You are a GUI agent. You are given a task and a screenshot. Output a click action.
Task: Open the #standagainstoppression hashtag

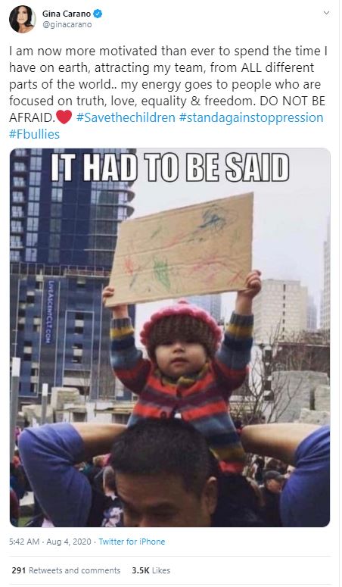(251, 117)
